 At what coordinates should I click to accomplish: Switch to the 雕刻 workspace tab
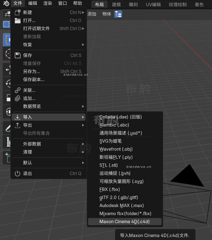[133, 5]
